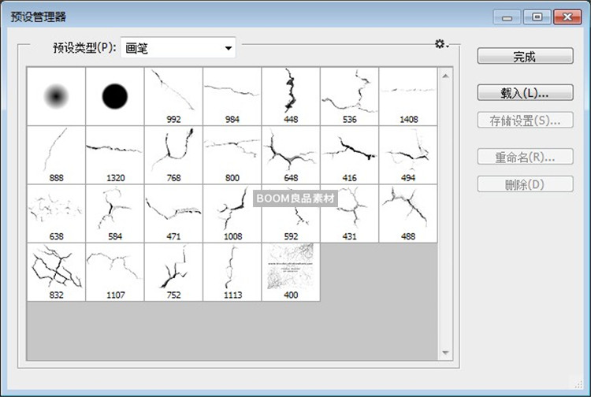
Task: Select the hard round black brush
Action: pos(115,96)
